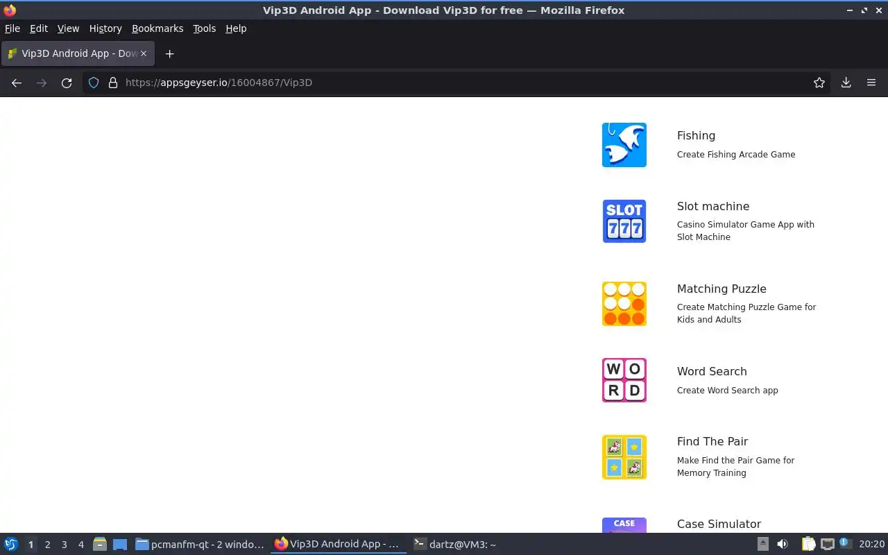
Task: Select the Vip3D Android App tab
Action: (x=77, y=53)
